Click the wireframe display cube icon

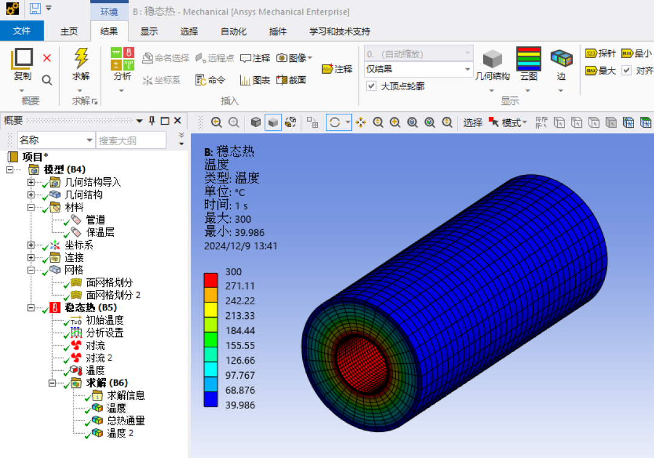click(256, 122)
